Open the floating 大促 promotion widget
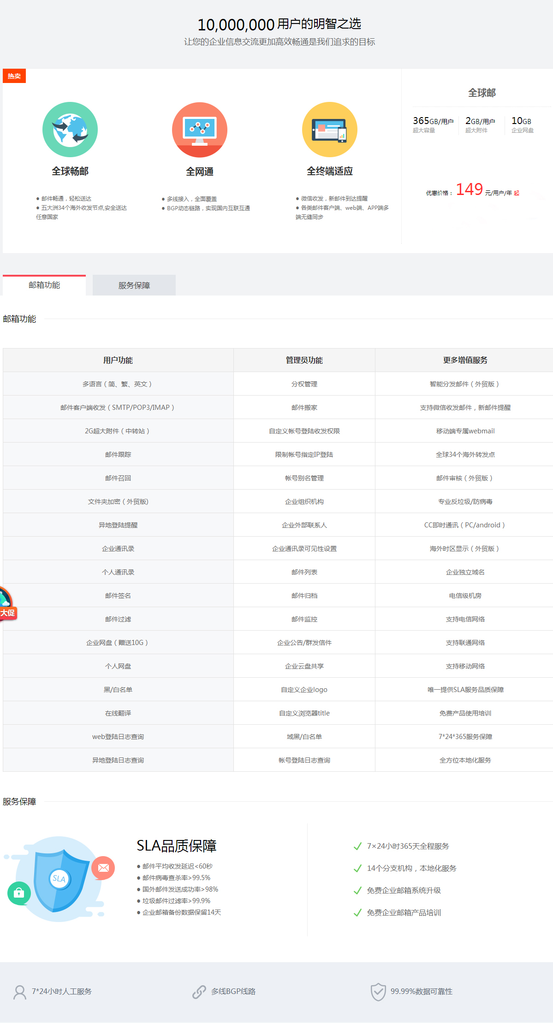The width and height of the screenshot is (553, 1023). (x=7, y=603)
